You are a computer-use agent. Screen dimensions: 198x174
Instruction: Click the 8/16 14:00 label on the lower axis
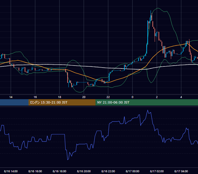11,171
